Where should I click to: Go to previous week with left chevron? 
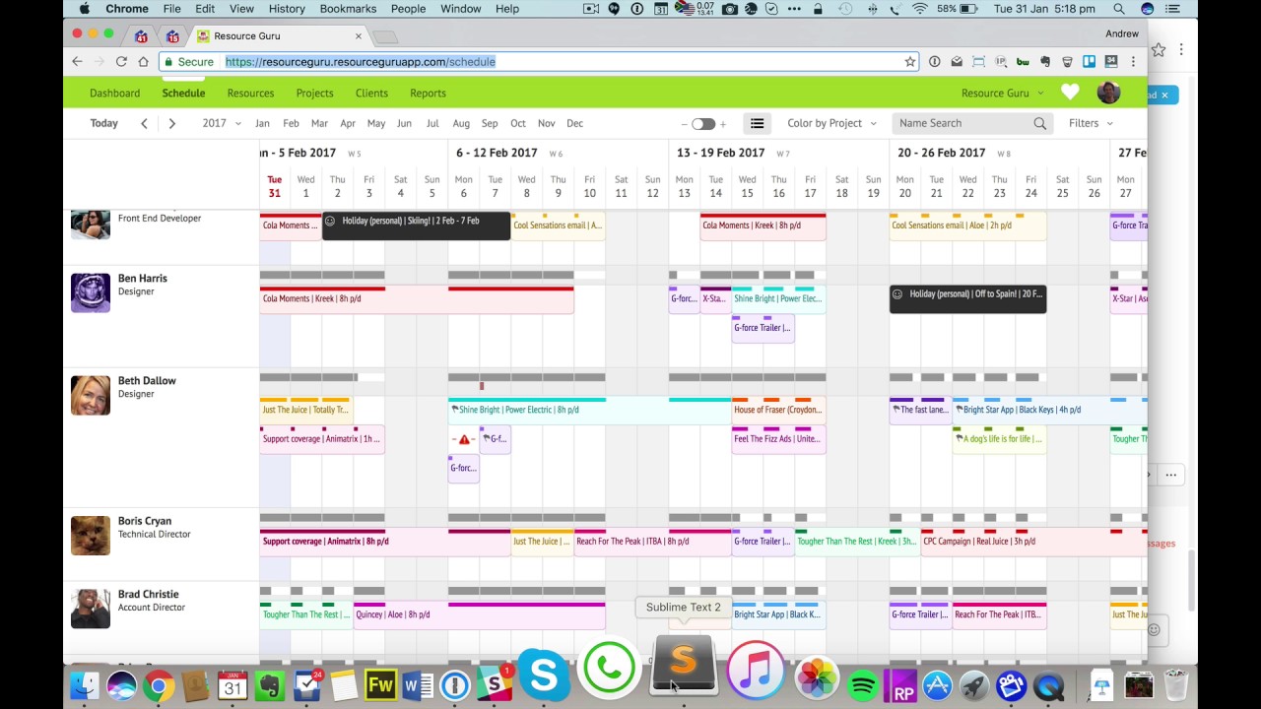click(144, 123)
